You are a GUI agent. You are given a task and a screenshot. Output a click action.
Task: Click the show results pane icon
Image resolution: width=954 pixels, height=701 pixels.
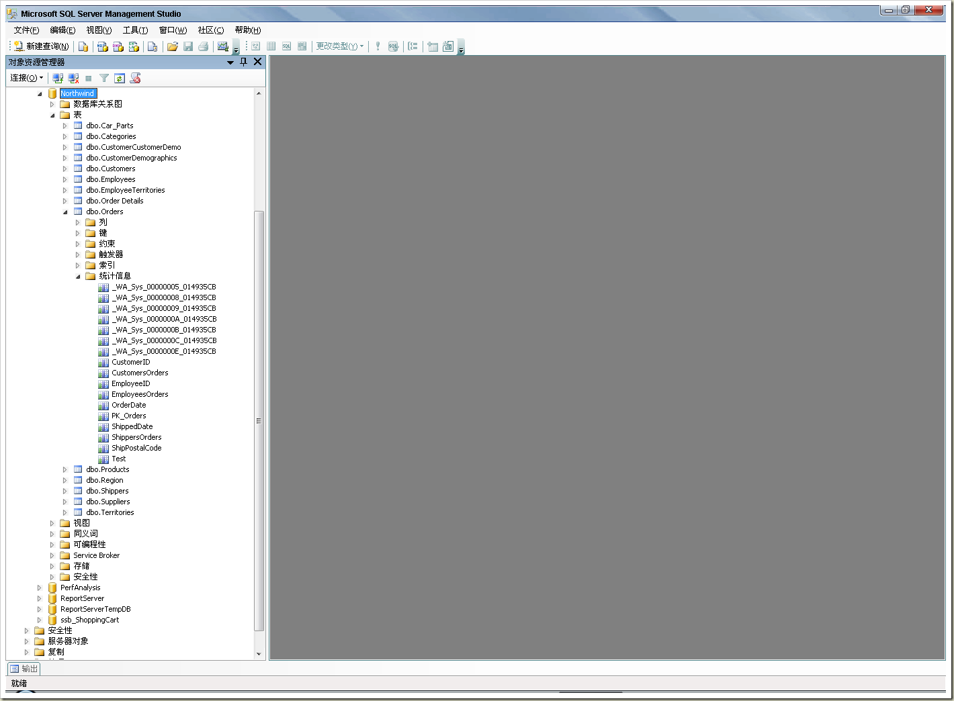(302, 46)
